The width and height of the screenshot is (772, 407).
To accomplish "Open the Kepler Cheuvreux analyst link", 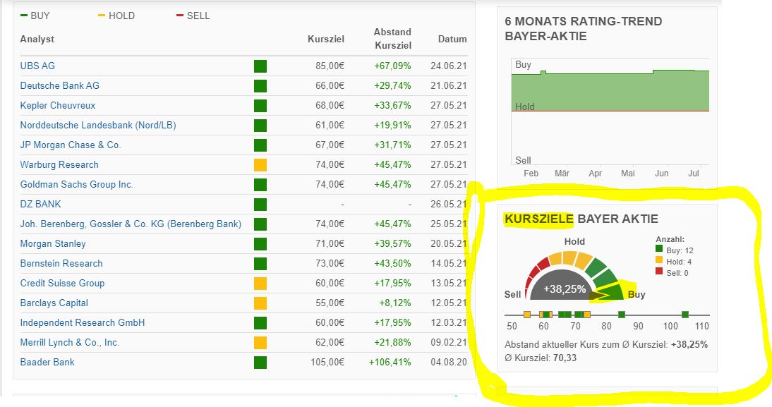I will click(x=58, y=105).
